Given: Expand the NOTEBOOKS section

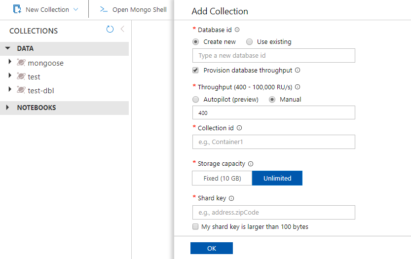Looking at the screenshot, I should 8,108.
